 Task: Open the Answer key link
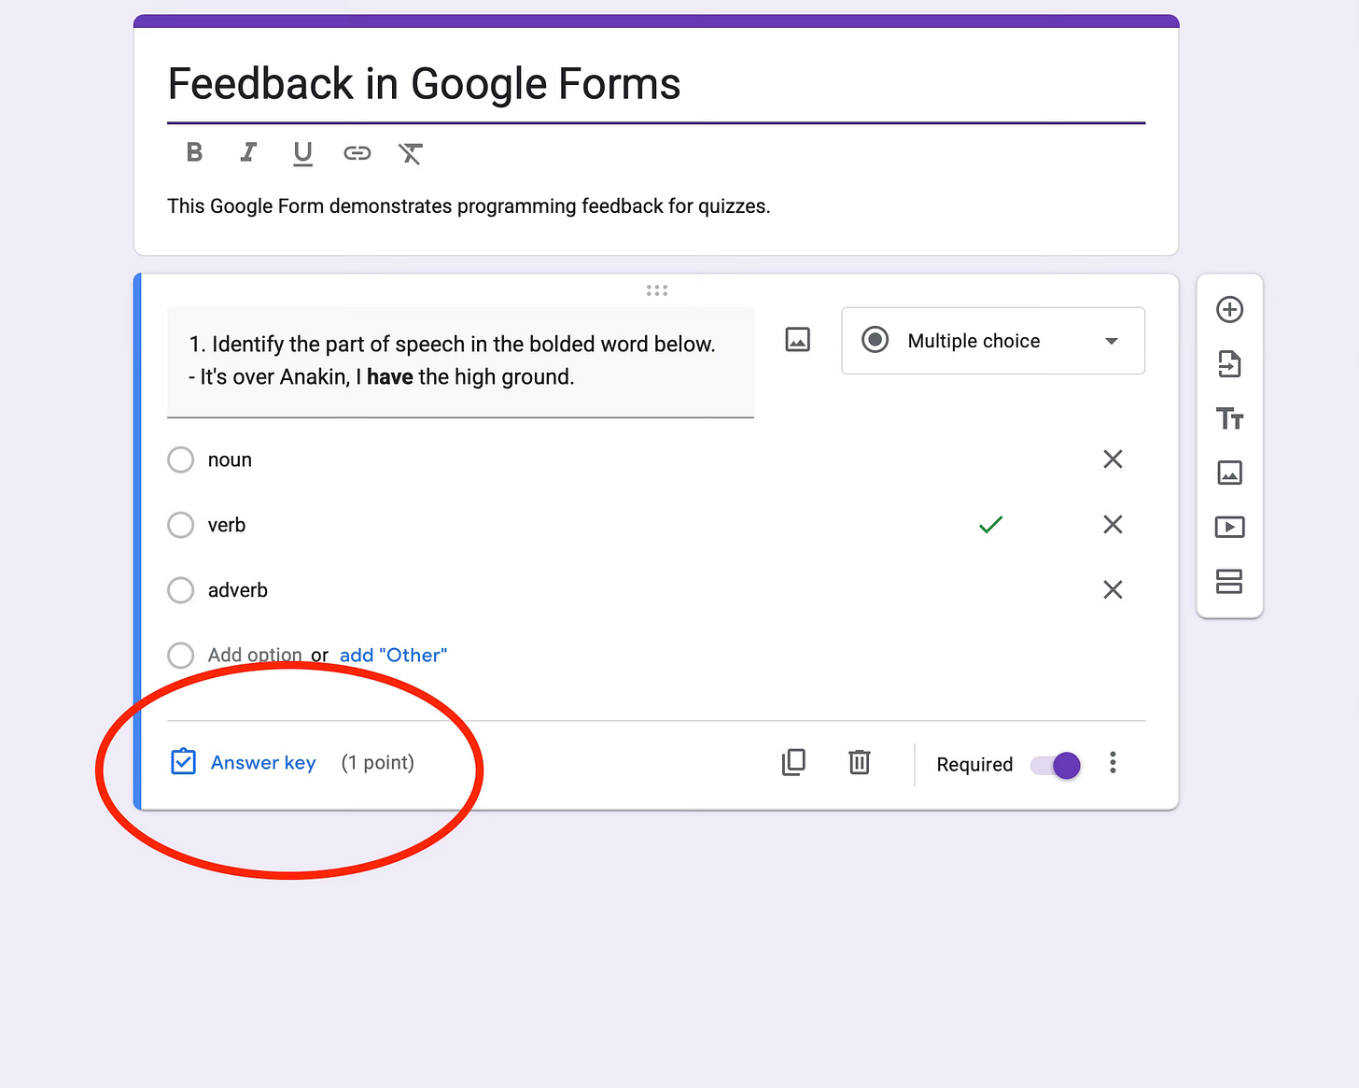263,763
